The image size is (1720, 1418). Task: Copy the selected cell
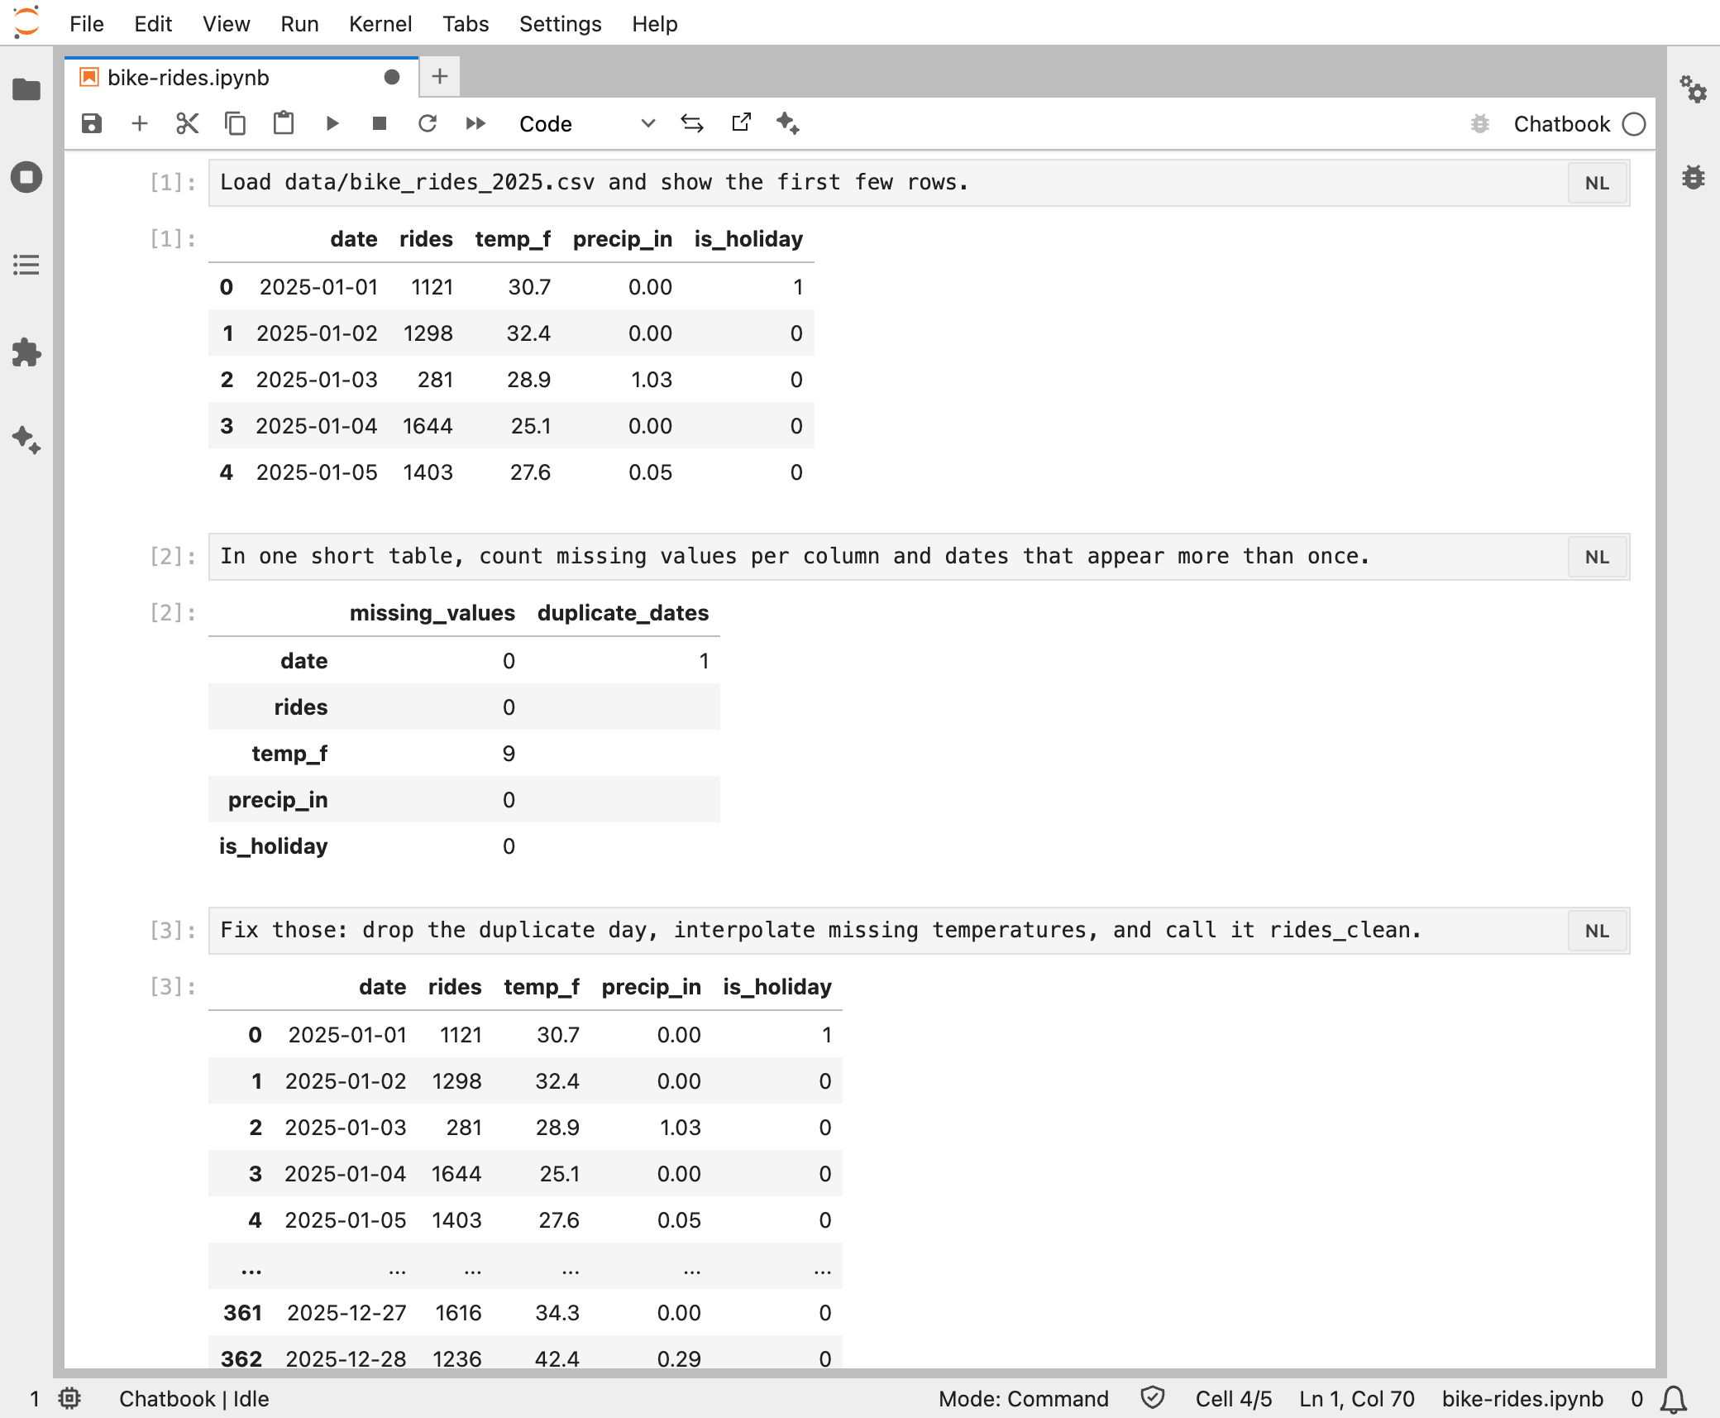click(x=236, y=124)
